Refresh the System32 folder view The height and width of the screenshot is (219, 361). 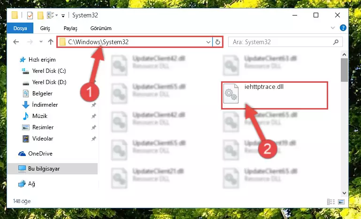(217, 42)
